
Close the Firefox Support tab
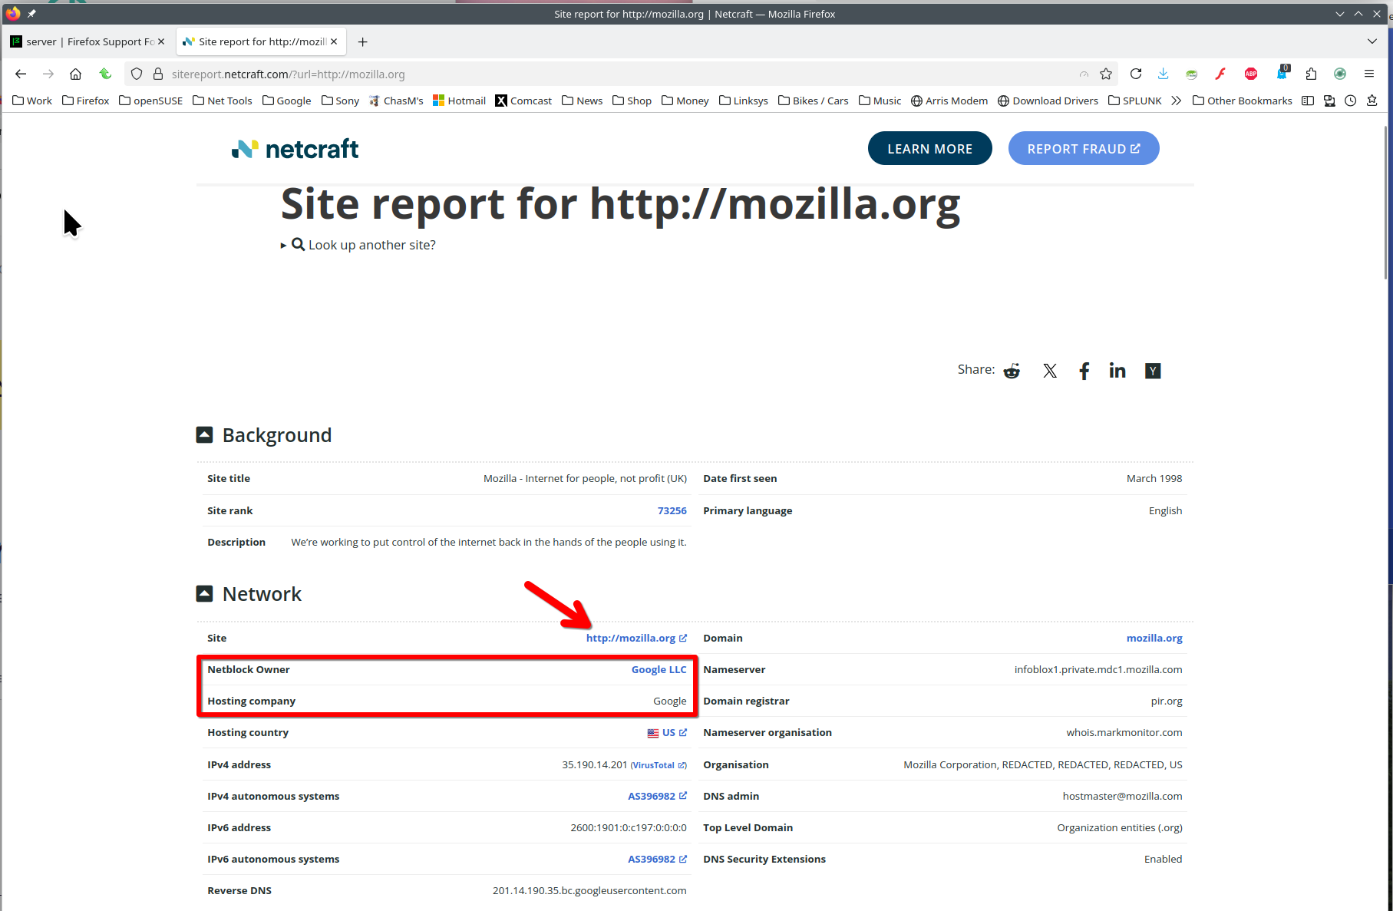[x=161, y=41]
